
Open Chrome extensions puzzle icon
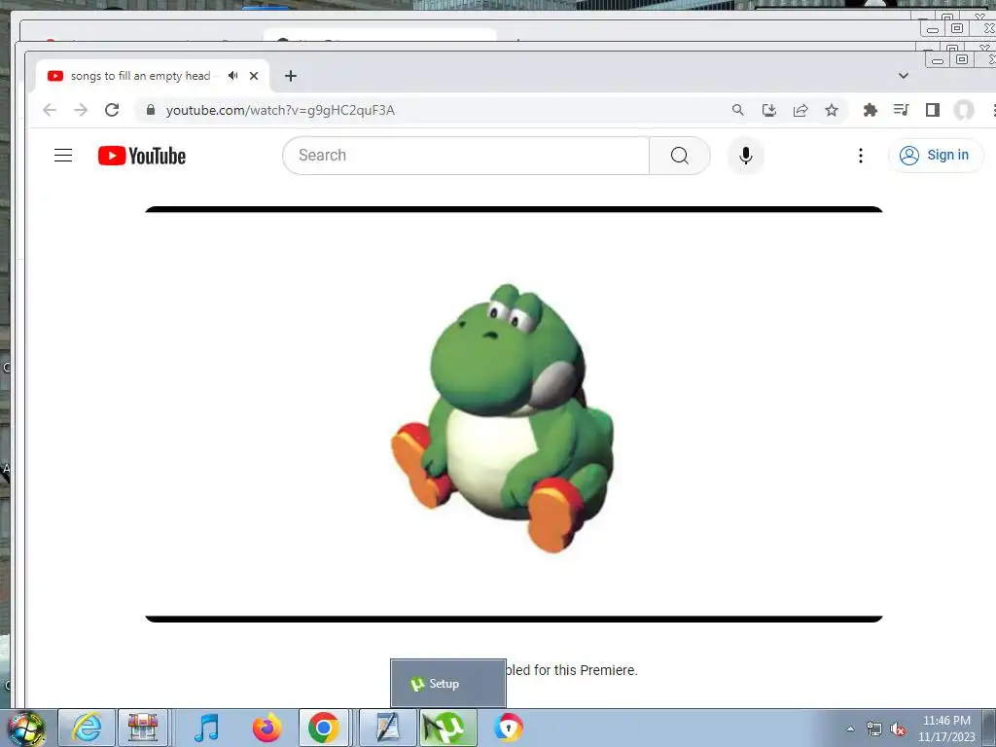pyautogui.click(x=871, y=110)
